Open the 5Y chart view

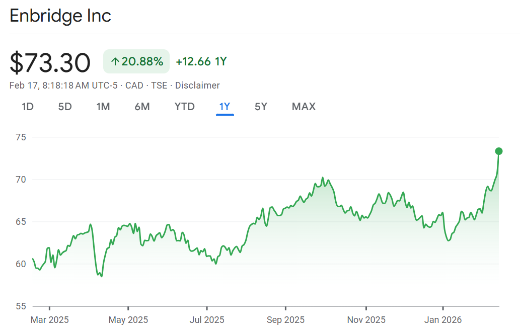261,107
